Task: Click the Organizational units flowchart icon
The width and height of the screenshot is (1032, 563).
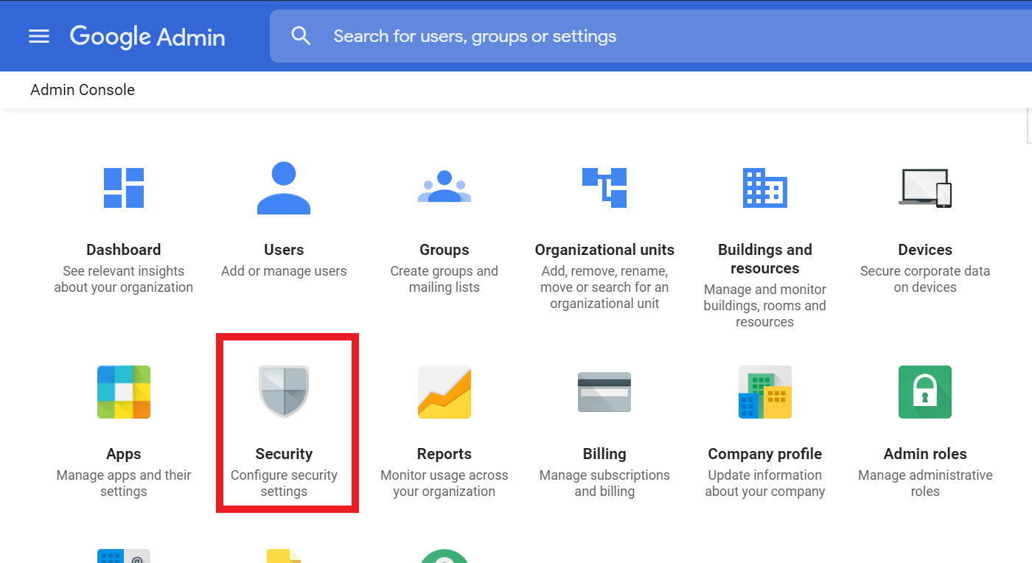Action: pos(604,186)
